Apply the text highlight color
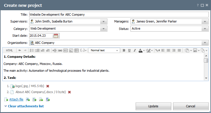The width and height of the screenshot is (211, 113). [148, 50]
